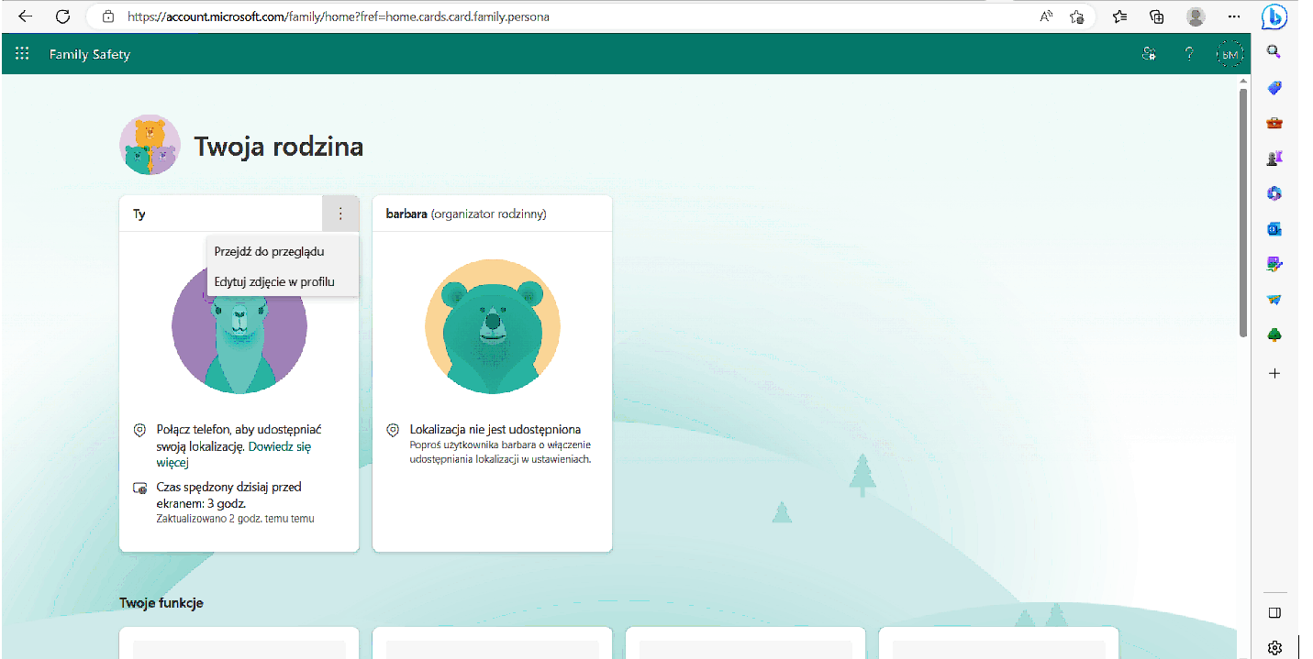Open Games chess icon in the sidebar

coord(1274,159)
